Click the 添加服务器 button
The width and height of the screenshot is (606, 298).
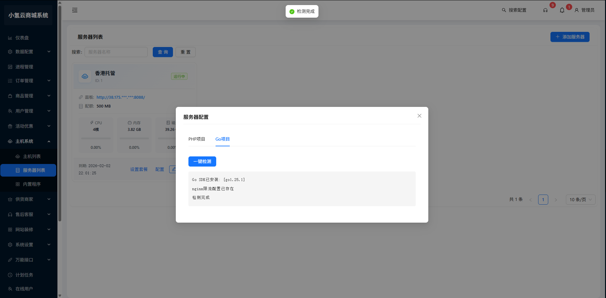(570, 37)
